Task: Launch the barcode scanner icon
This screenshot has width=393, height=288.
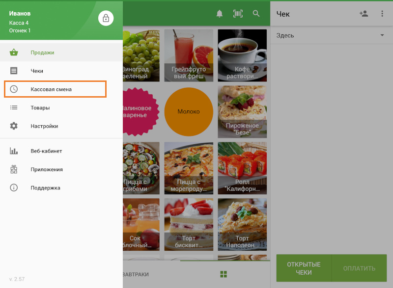Action: (x=238, y=14)
